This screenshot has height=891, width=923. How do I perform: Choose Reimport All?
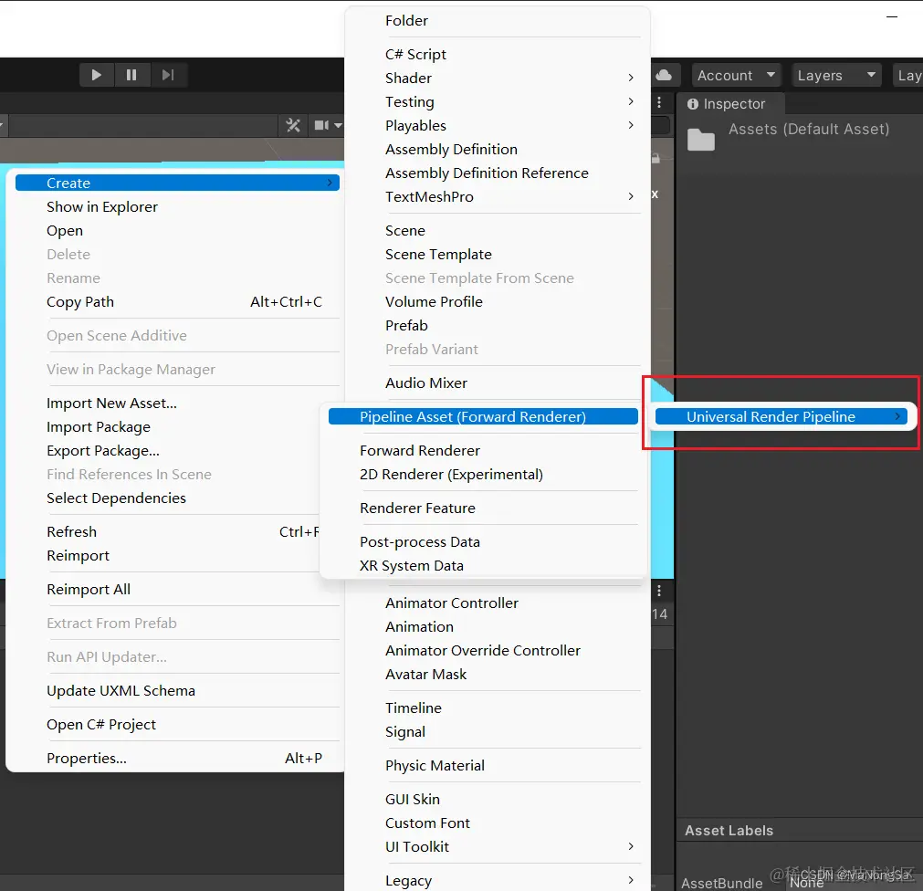tap(177, 590)
